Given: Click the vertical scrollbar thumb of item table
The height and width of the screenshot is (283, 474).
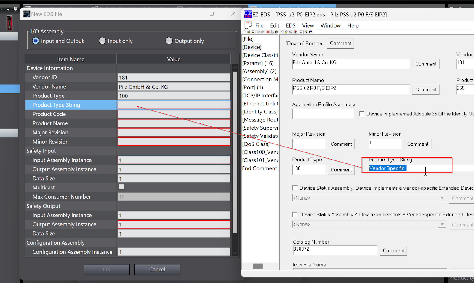Looking at the screenshot, I should click(x=235, y=152).
